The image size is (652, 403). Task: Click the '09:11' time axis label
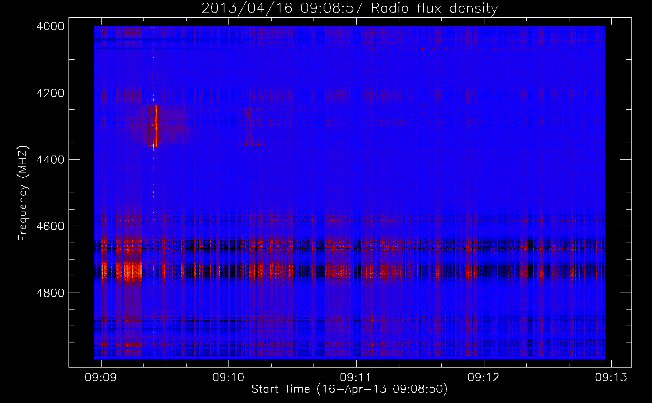pyautogui.click(x=356, y=377)
